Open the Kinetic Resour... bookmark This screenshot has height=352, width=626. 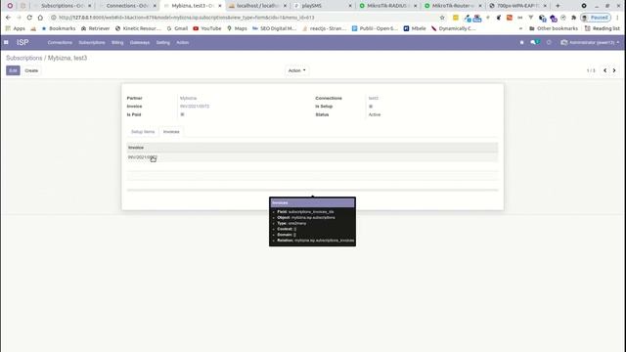click(x=138, y=28)
